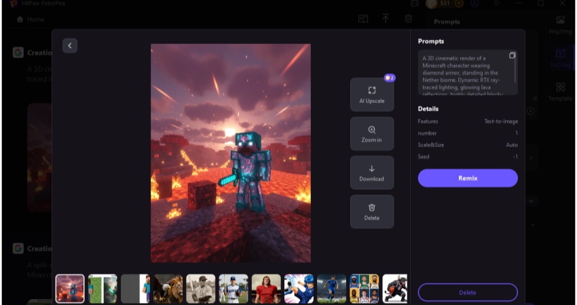Select the red jersey man thumbnail
This screenshot has height=305, width=577.
pos(266,289)
